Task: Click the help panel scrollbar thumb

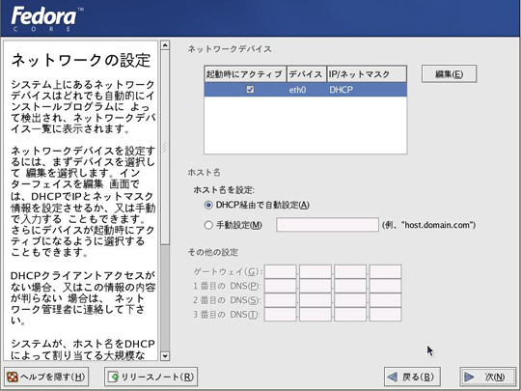Action: point(165,148)
